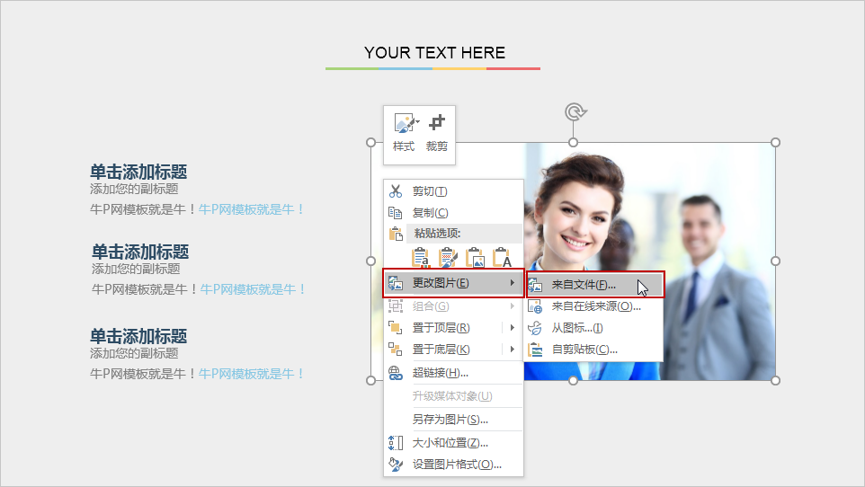
Task: Click the second 添加您的副标题 subtitle
Action: coord(136,269)
